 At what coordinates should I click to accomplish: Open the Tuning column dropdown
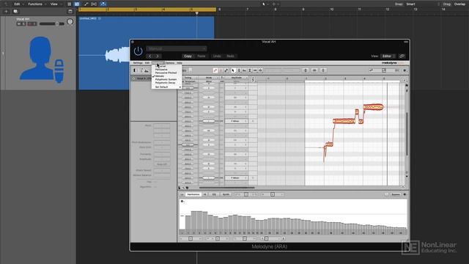(x=188, y=78)
